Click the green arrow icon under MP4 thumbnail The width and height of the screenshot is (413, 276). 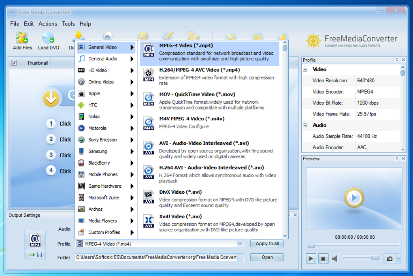pyautogui.click(x=32, y=255)
